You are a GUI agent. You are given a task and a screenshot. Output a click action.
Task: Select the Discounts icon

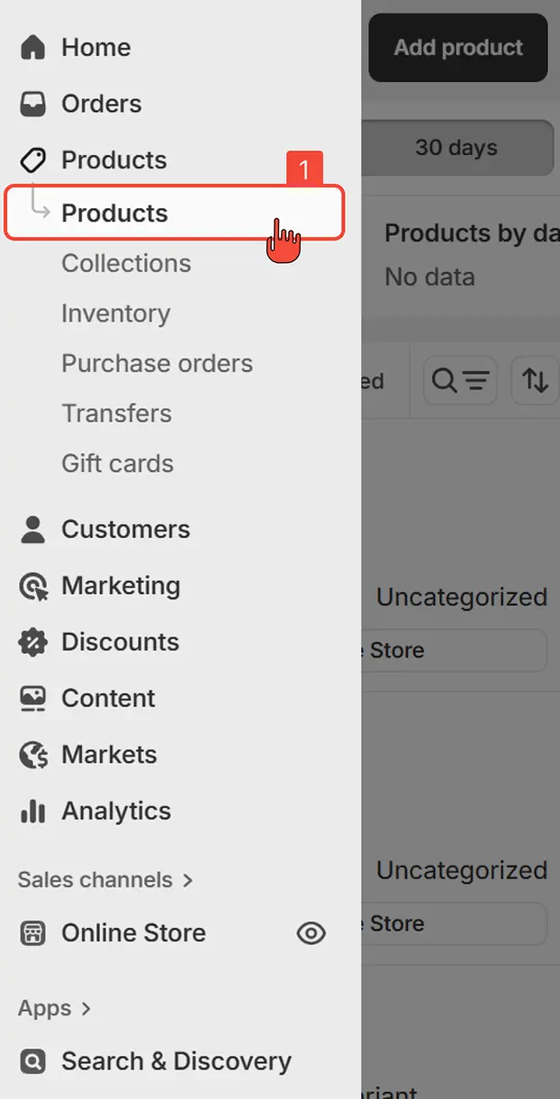coord(32,641)
